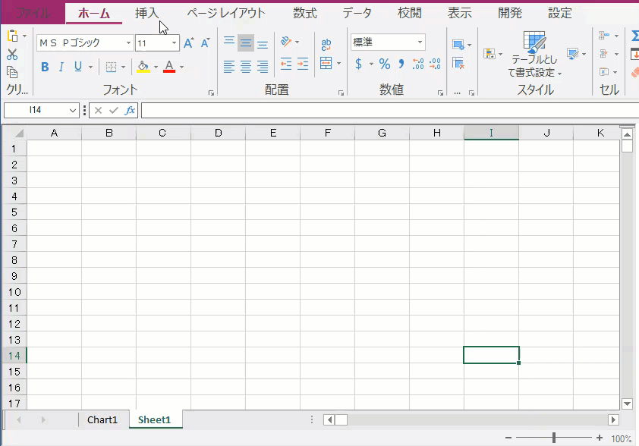The image size is (639, 446).
Task: Click the Increase Font Size icon
Action: [x=189, y=43]
